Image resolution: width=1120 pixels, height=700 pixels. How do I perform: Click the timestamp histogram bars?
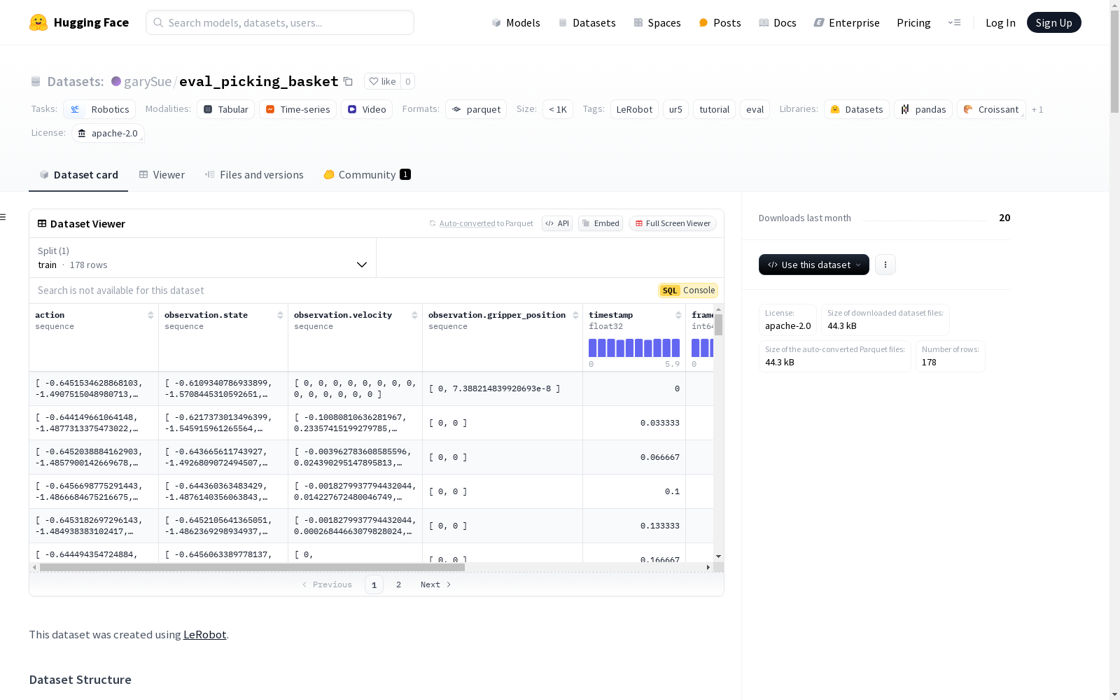click(x=634, y=348)
